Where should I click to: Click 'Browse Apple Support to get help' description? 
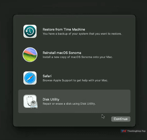(75, 80)
